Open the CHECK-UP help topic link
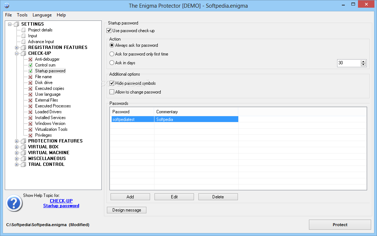 click(x=61, y=201)
